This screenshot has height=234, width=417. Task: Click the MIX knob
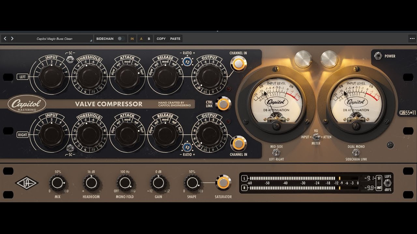(58, 183)
